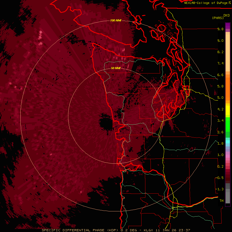The width and height of the screenshot is (232, 232).
Task: Click the [PHAS] legend unit label
Action: [218, 18]
